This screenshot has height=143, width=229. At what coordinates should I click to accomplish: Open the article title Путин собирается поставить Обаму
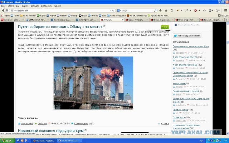pos(60,27)
